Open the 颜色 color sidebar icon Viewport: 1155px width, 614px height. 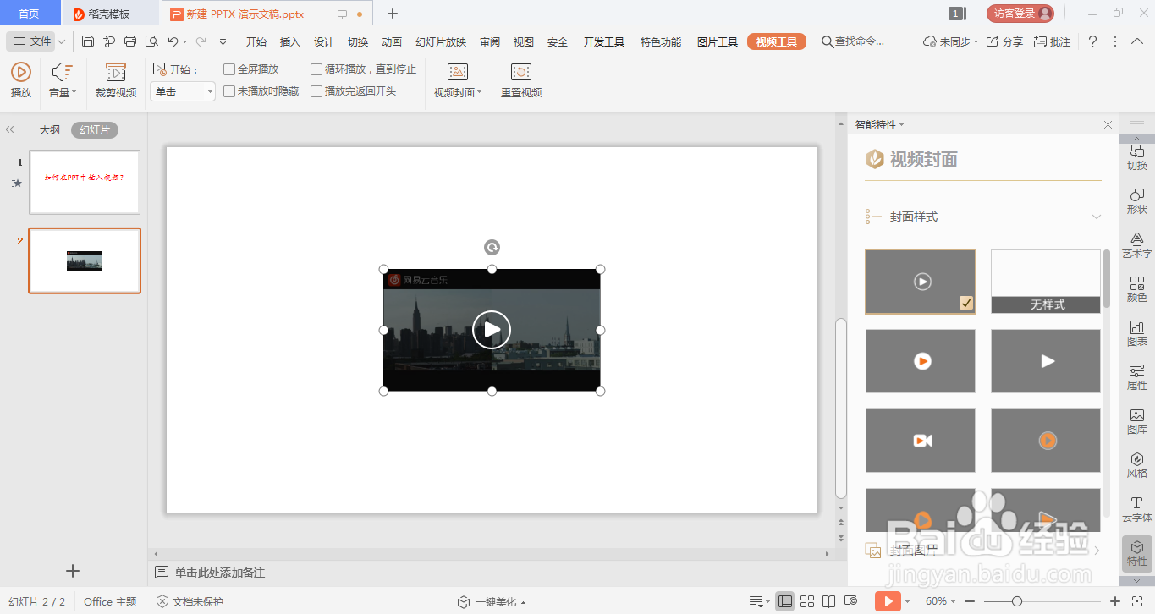1137,289
